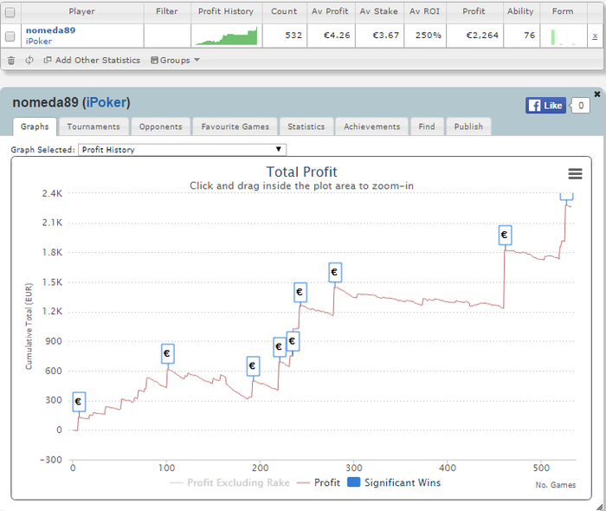
Task: Toggle the Significant Wins legend series
Action: pyautogui.click(x=394, y=482)
